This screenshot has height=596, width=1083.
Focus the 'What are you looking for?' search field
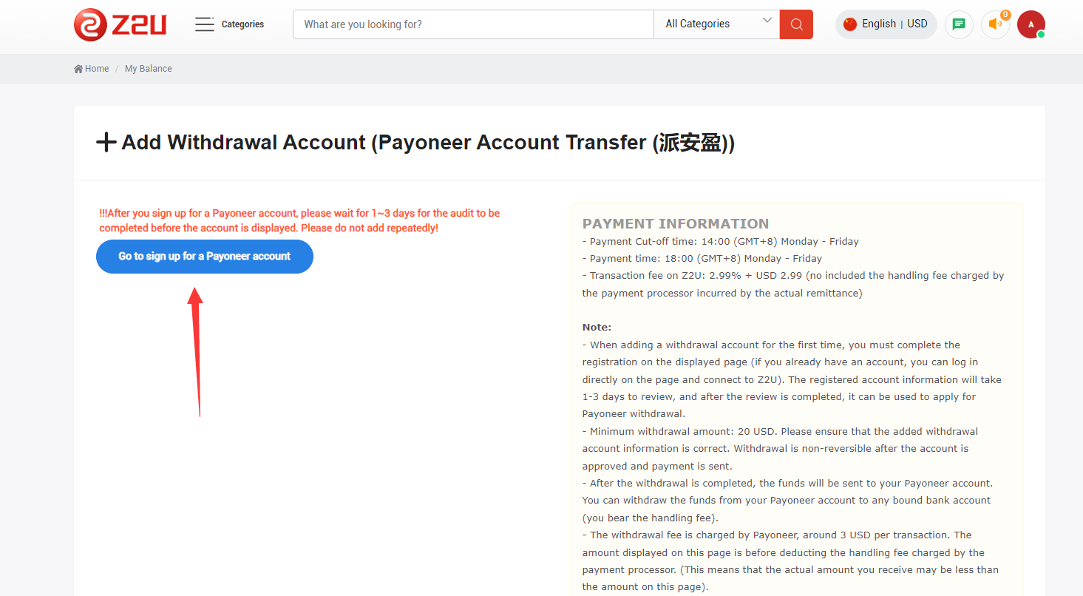[x=473, y=24]
